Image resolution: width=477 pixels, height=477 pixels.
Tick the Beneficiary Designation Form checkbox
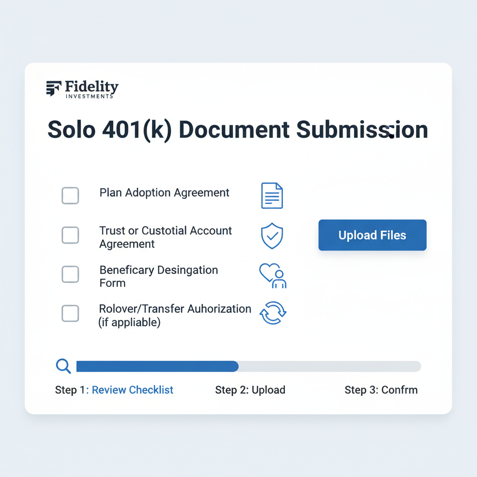pyautogui.click(x=70, y=274)
